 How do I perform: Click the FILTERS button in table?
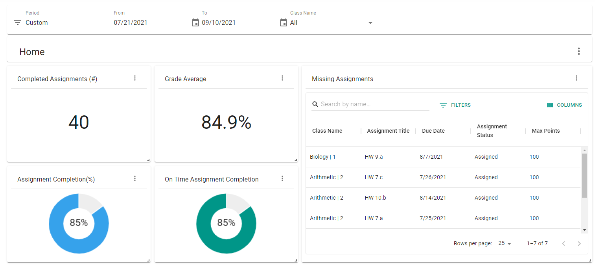[455, 105]
